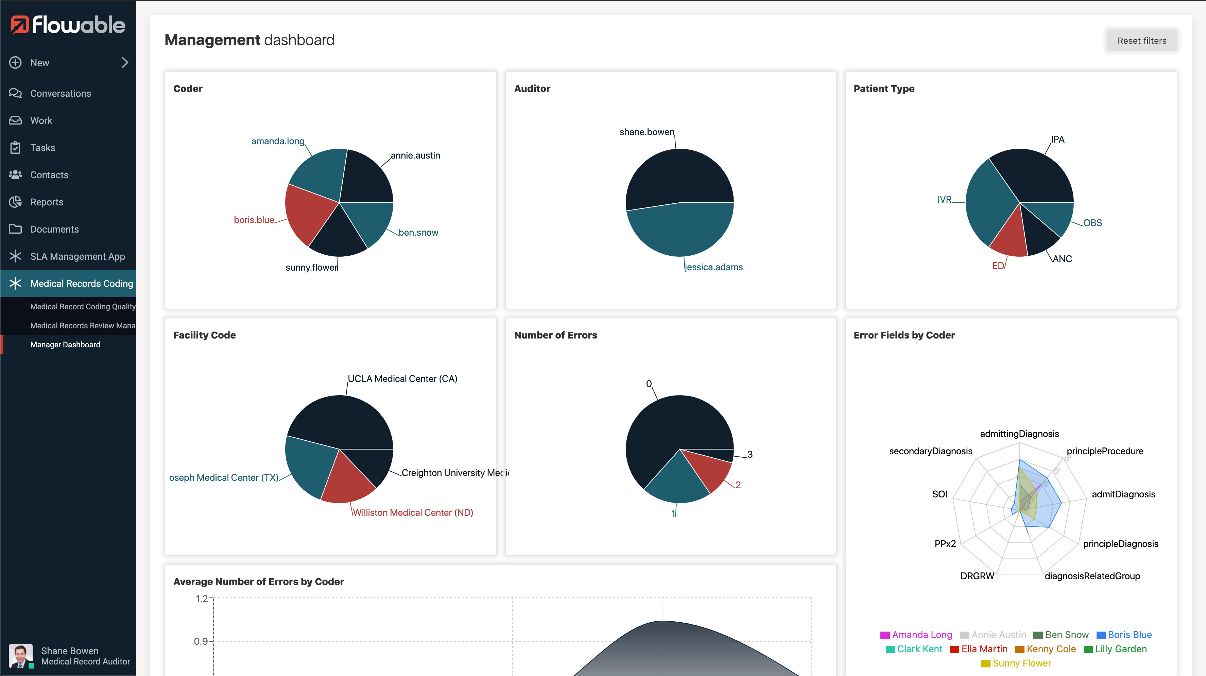Click the Conversations chat bubble icon

[x=15, y=93]
